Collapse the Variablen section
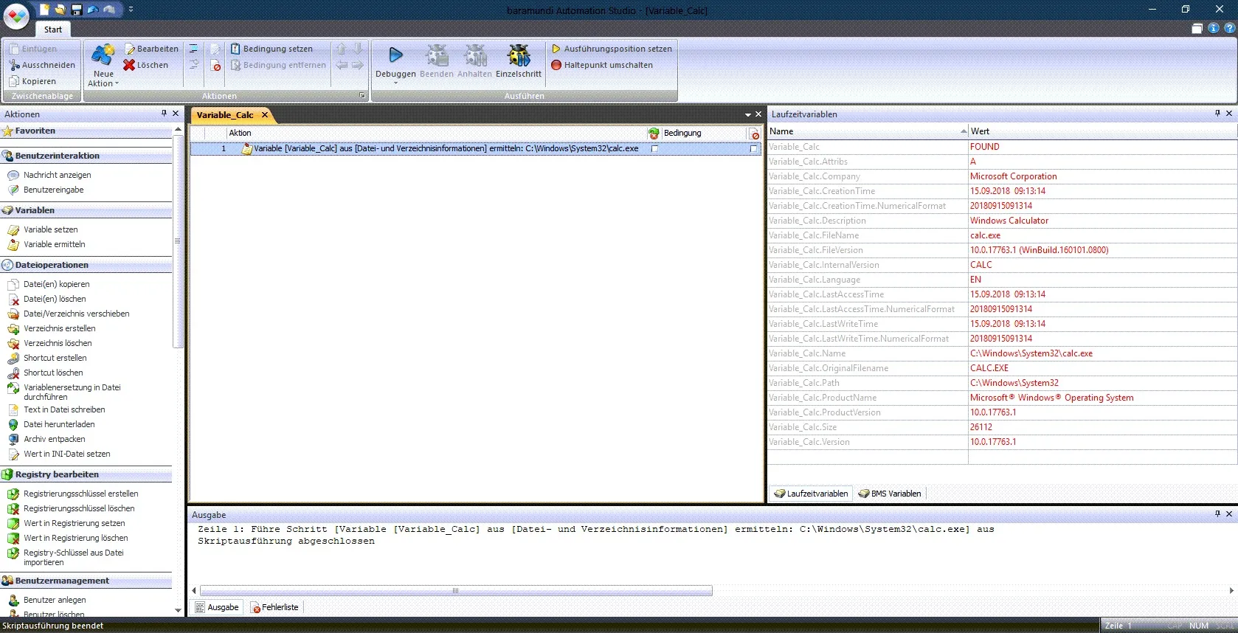This screenshot has height=633, width=1238. [x=86, y=210]
